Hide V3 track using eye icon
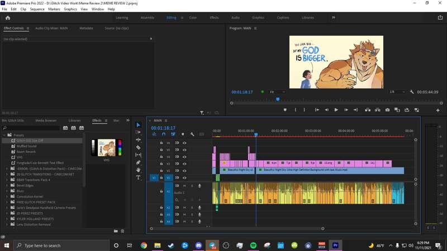The width and height of the screenshot is (447, 251). pos(184,163)
